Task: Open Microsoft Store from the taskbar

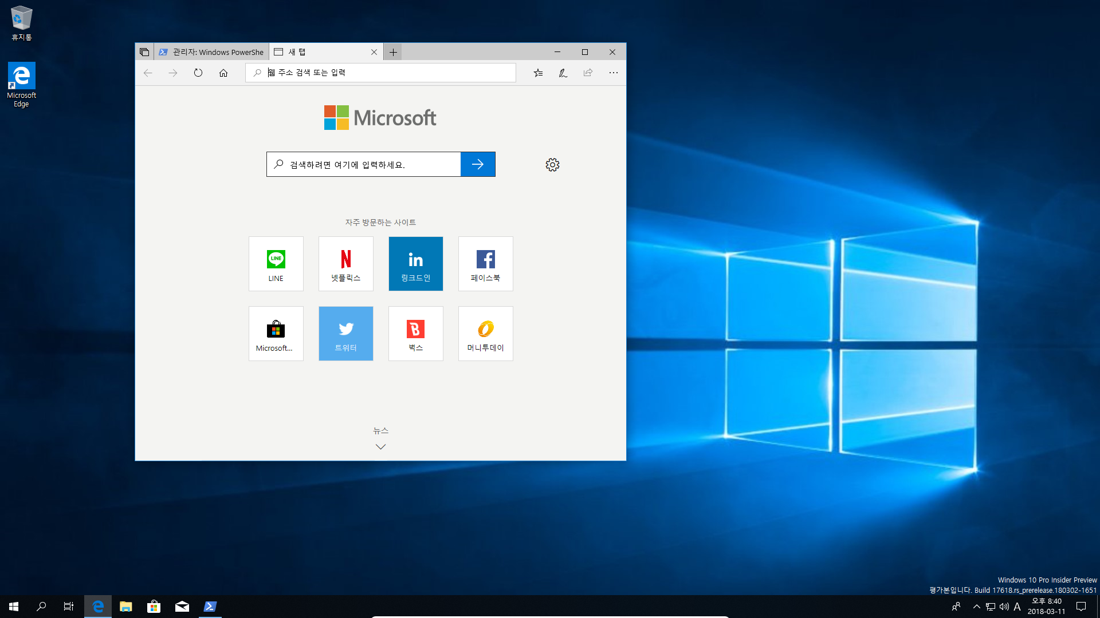Action: (x=154, y=607)
